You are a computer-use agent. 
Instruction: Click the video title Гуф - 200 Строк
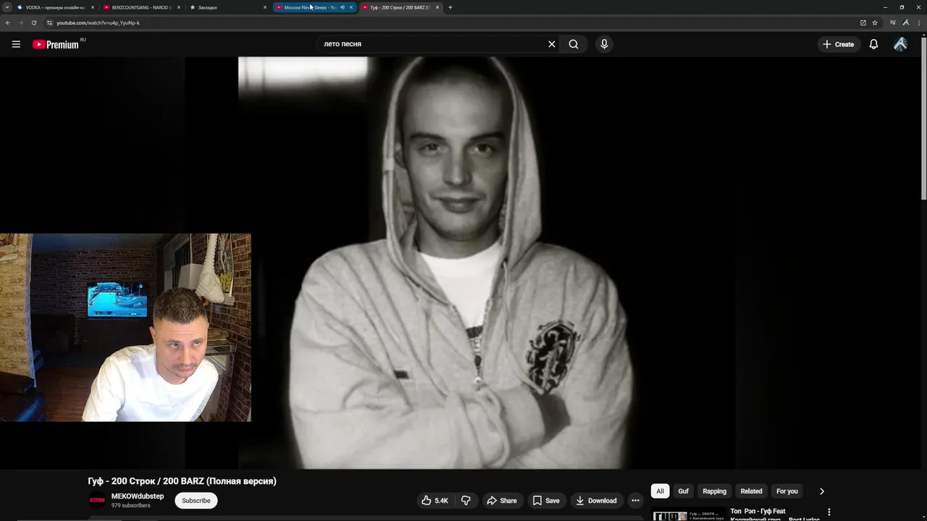coord(183,481)
